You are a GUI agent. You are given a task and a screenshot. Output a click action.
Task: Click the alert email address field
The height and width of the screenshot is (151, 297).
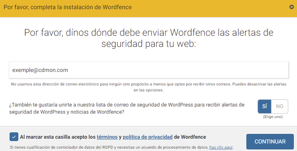coord(149,70)
